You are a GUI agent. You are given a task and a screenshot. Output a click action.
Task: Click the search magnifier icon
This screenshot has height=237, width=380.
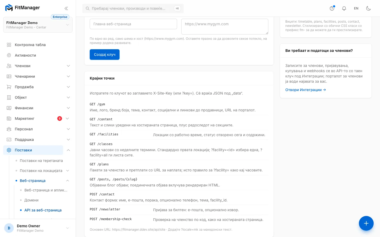pos(87,8)
